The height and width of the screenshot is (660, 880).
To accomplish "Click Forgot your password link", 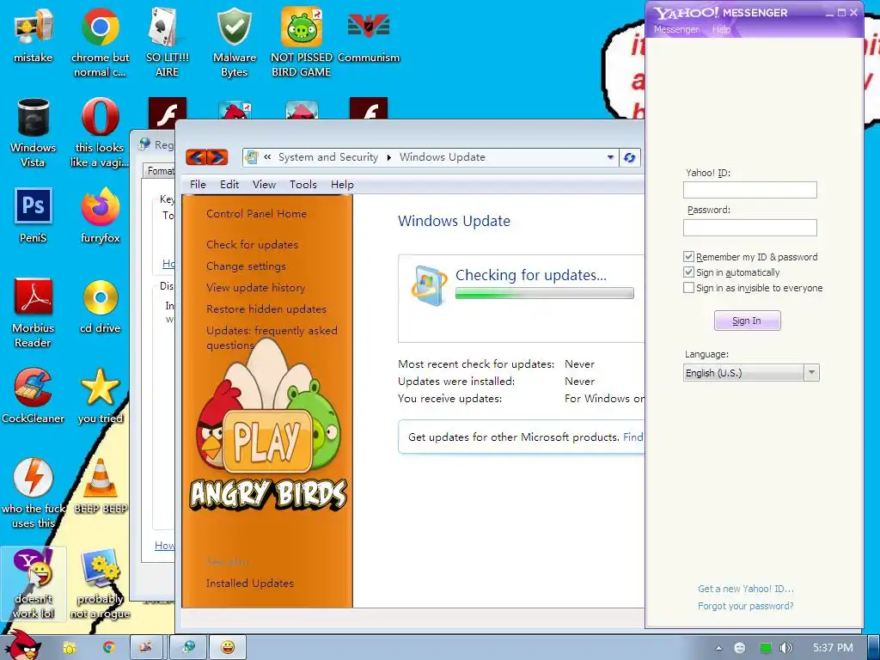I will pos(745,606).
